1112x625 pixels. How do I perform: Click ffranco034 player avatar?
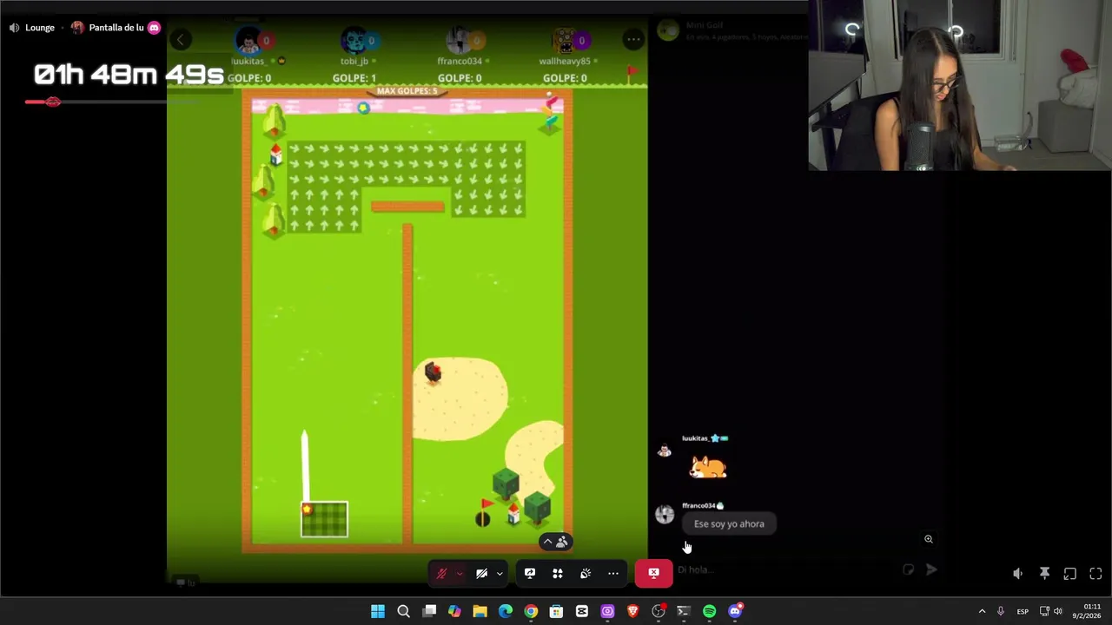[460, 41]
